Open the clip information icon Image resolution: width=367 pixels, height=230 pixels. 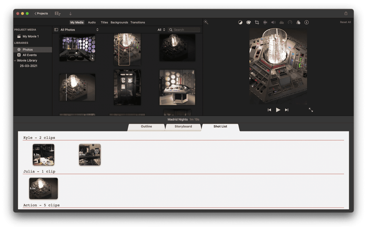306,22
